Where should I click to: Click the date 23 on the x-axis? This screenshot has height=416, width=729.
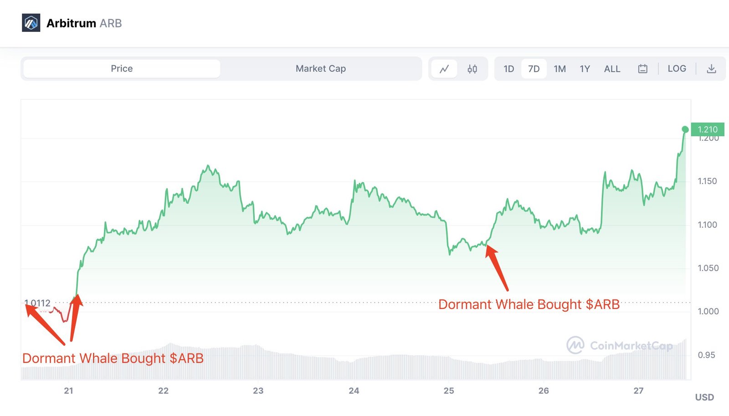[258, 390]
